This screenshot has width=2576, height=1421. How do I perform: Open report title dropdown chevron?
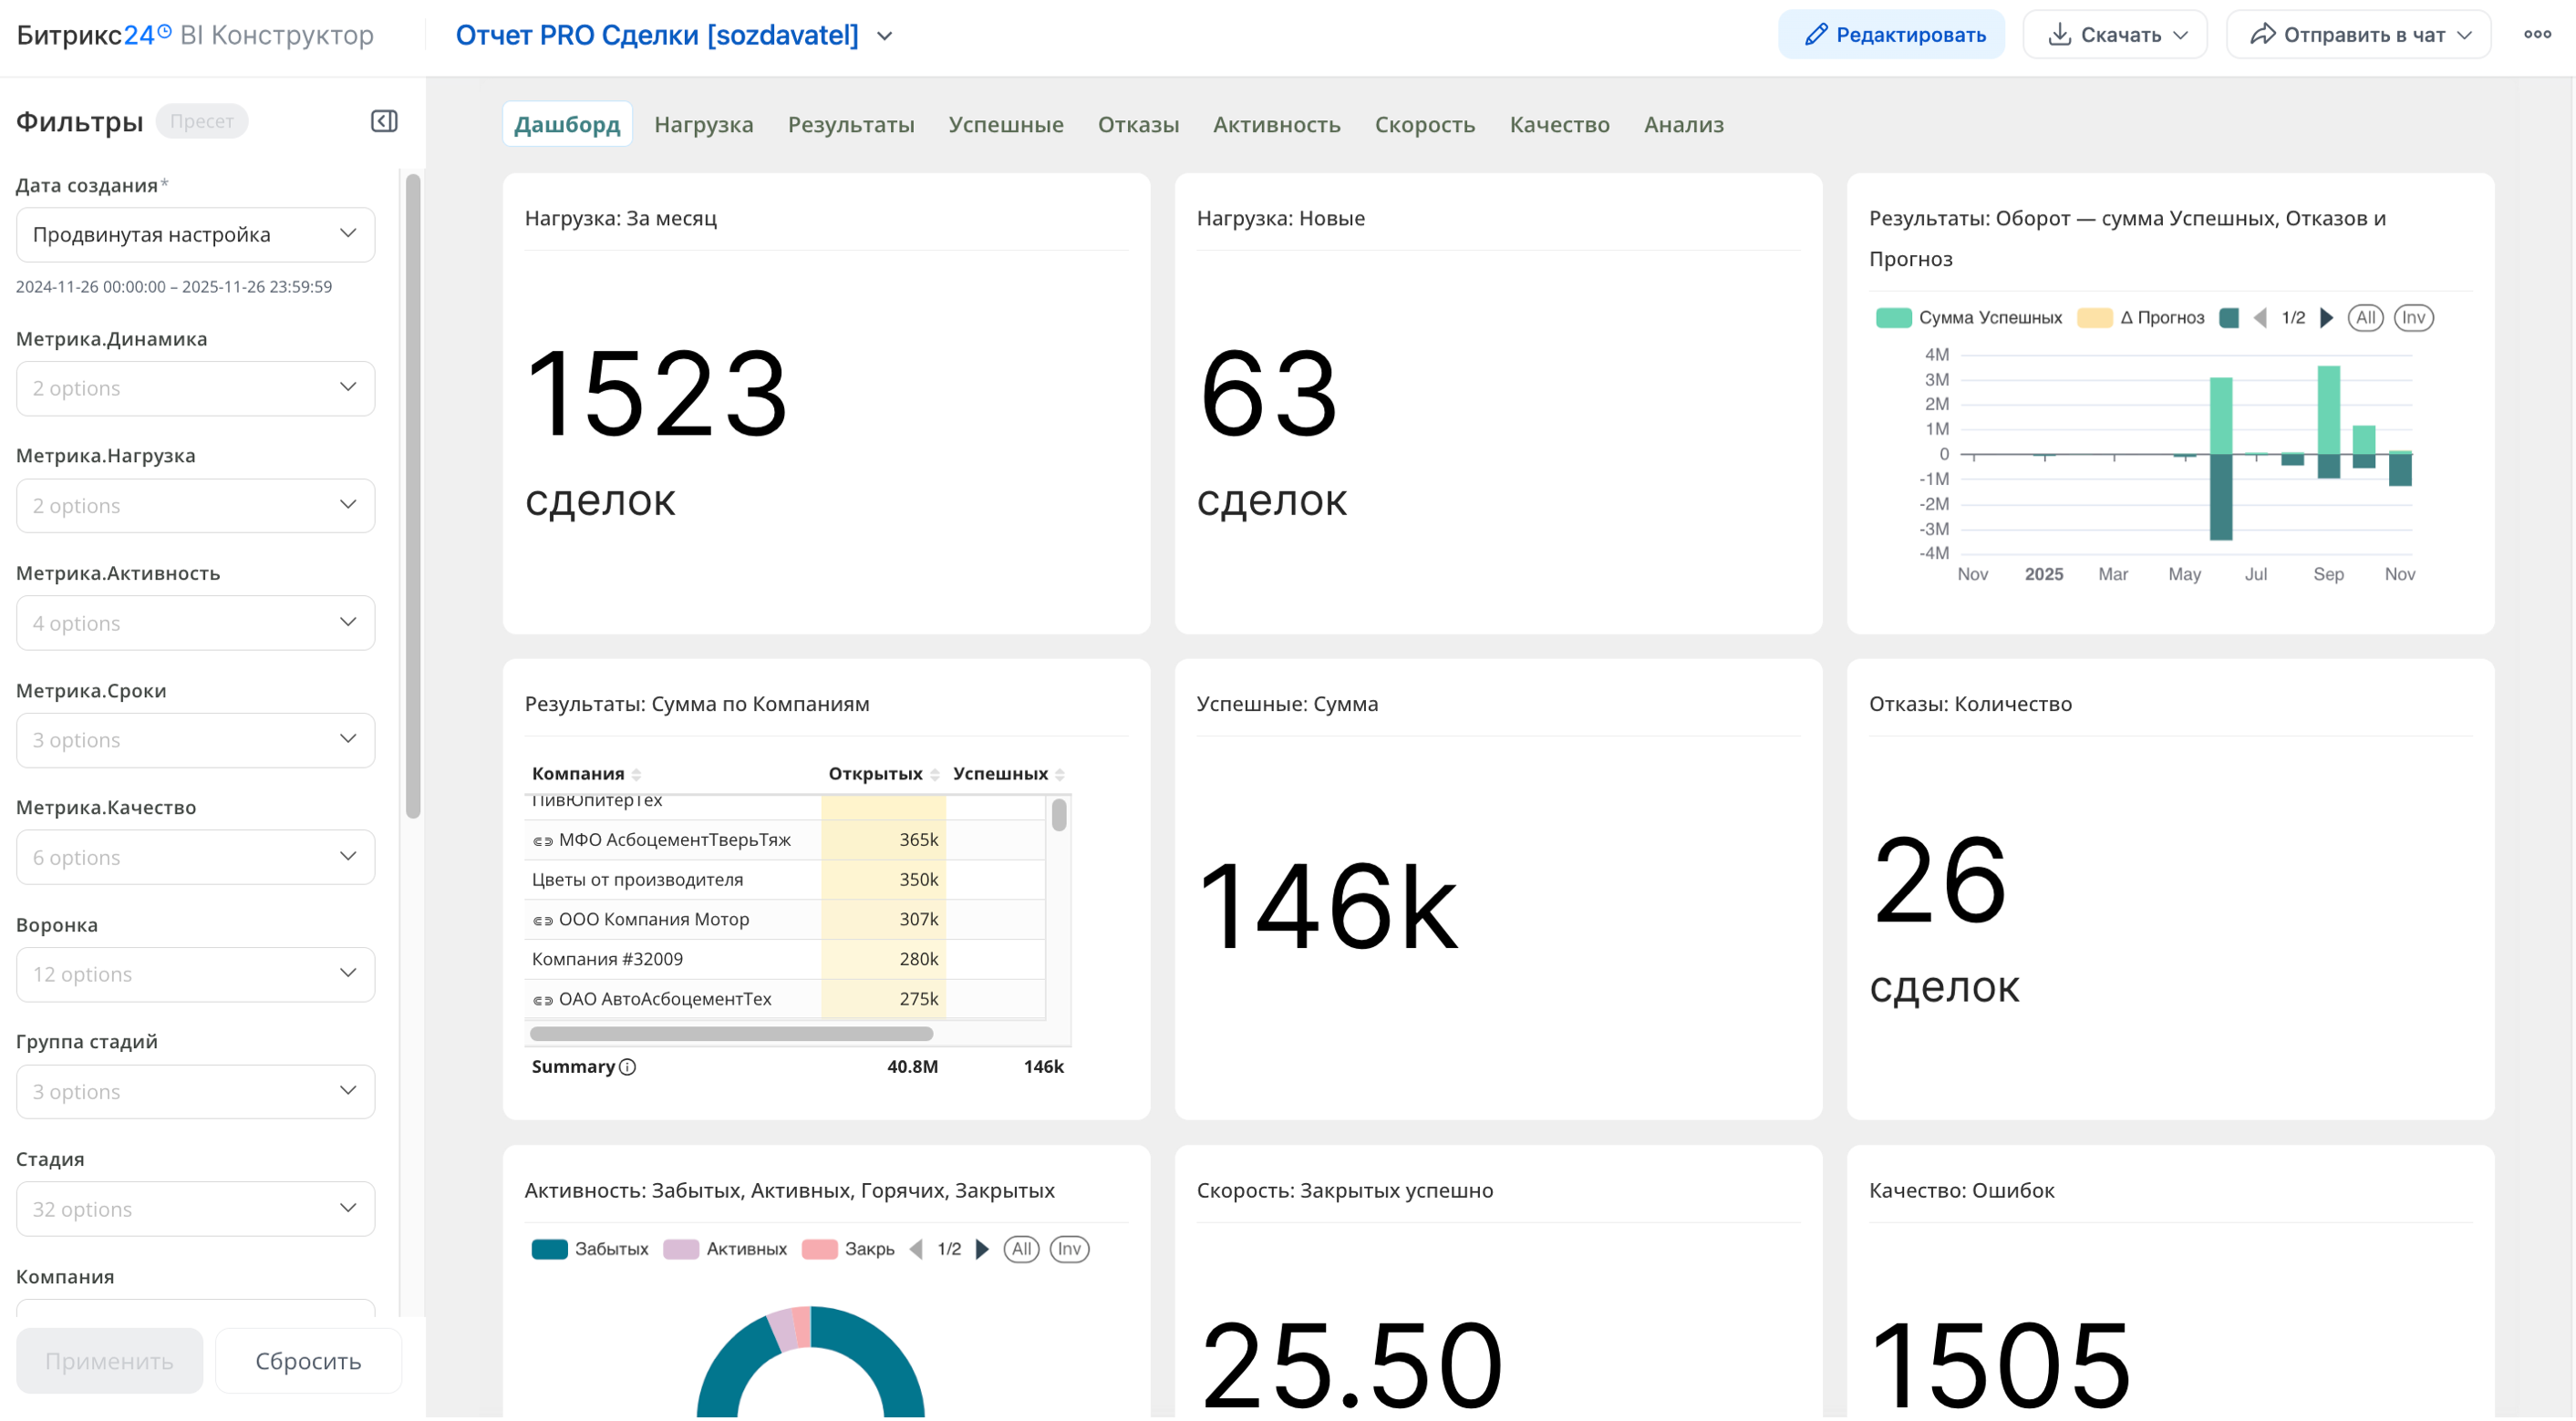[x=884, y=36]
